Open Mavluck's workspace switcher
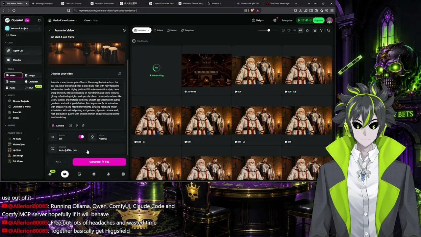This screenshot has width=421, height=237. tap(63, 20)
